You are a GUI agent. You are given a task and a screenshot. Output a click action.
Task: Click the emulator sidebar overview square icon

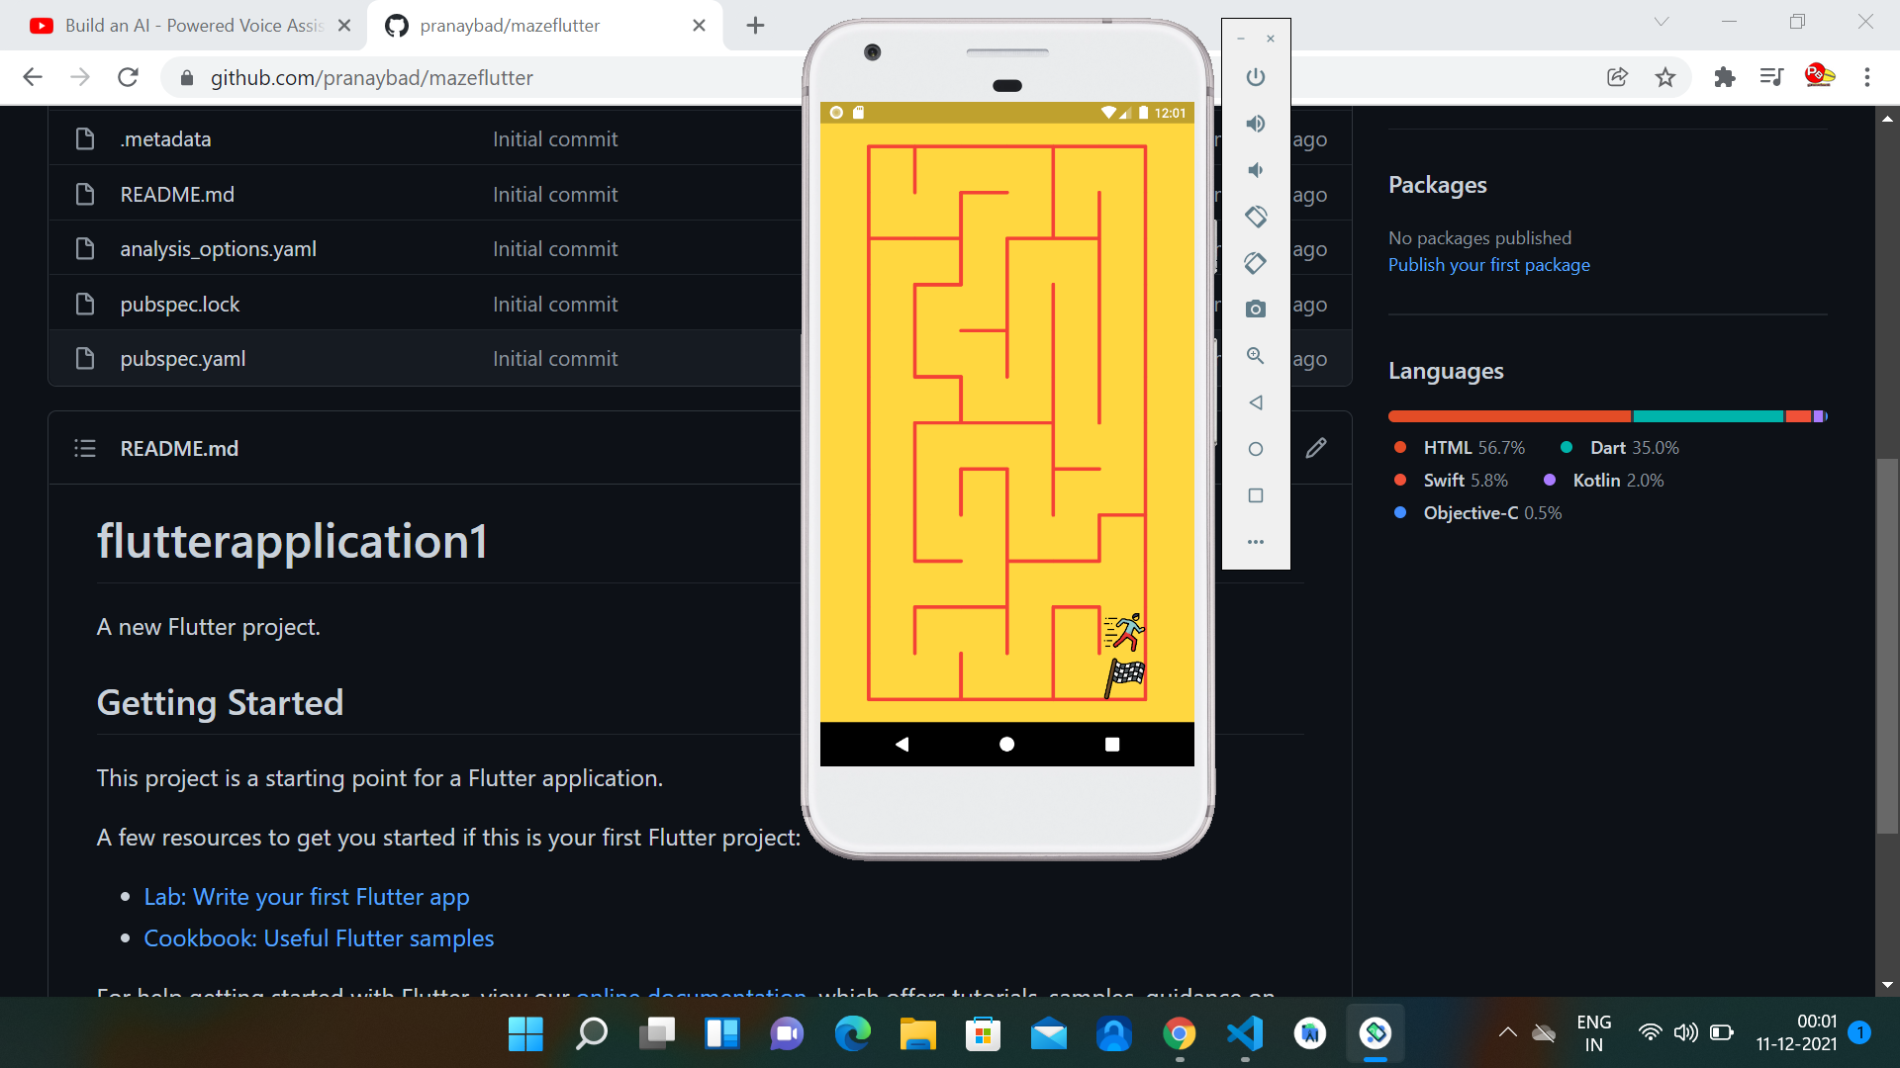[1255, 495]
